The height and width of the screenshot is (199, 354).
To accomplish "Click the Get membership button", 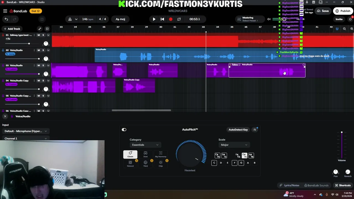I will pos(35,11).
